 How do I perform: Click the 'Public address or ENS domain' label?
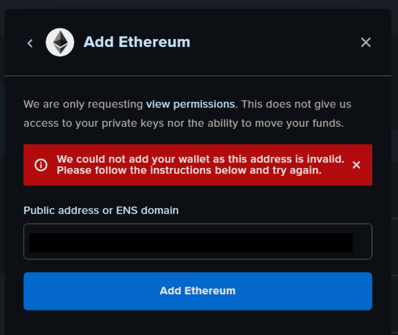tap(101, 210)
